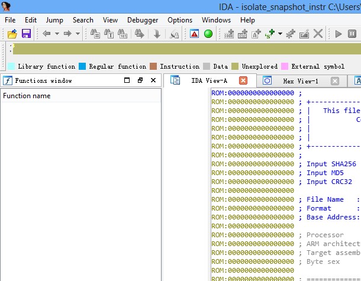
Task: Switch to the IDA View-A tab
Action: [x=209, y=80]
